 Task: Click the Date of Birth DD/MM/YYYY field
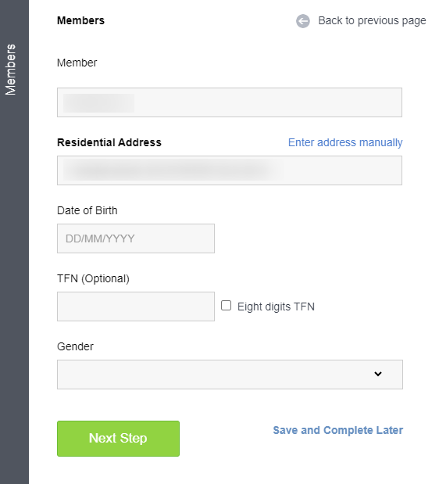pyautogui.click(x=136, y=238)
